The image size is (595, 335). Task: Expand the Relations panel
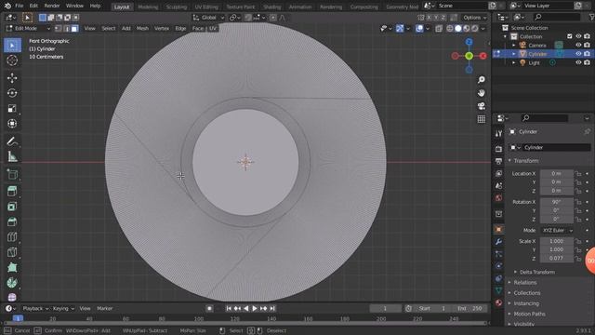click(x=524, y=283)
